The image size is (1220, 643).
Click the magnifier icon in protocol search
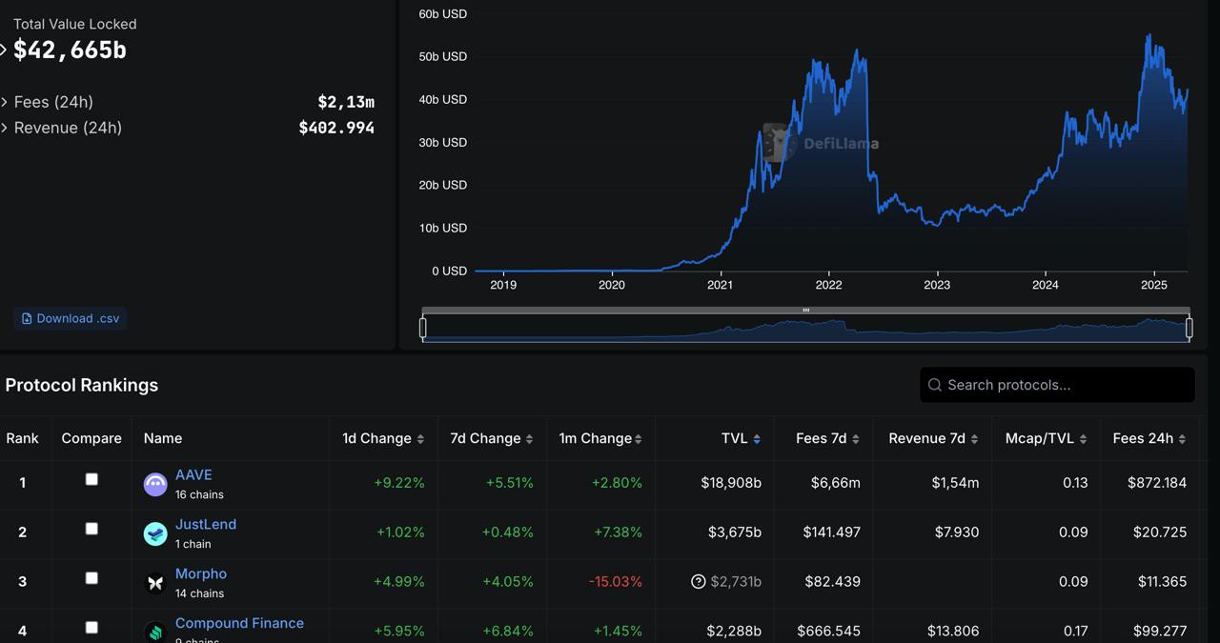click(935, 385)
